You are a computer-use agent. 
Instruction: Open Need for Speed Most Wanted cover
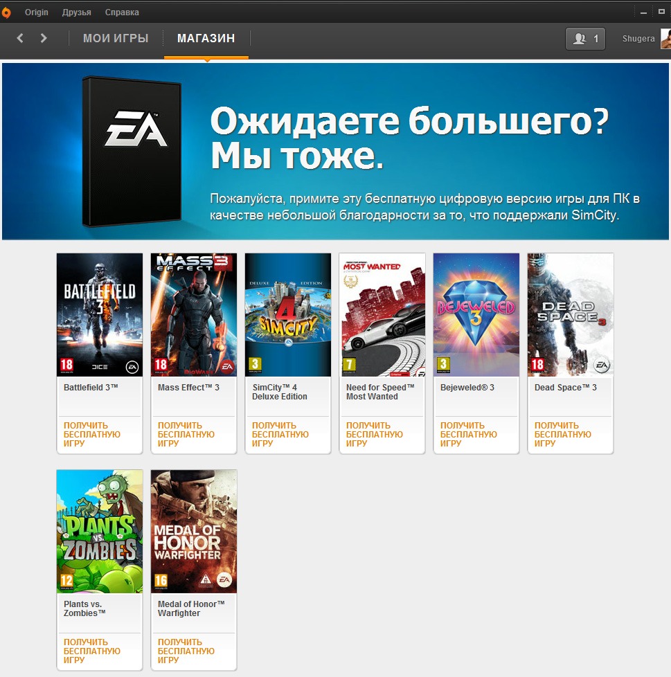pos(382,315)
